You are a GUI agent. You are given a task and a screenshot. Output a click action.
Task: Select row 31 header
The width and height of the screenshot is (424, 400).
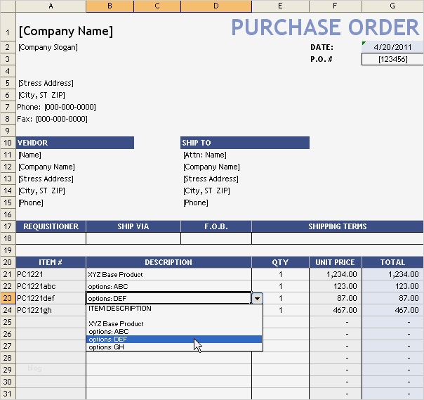click(8, 394)
